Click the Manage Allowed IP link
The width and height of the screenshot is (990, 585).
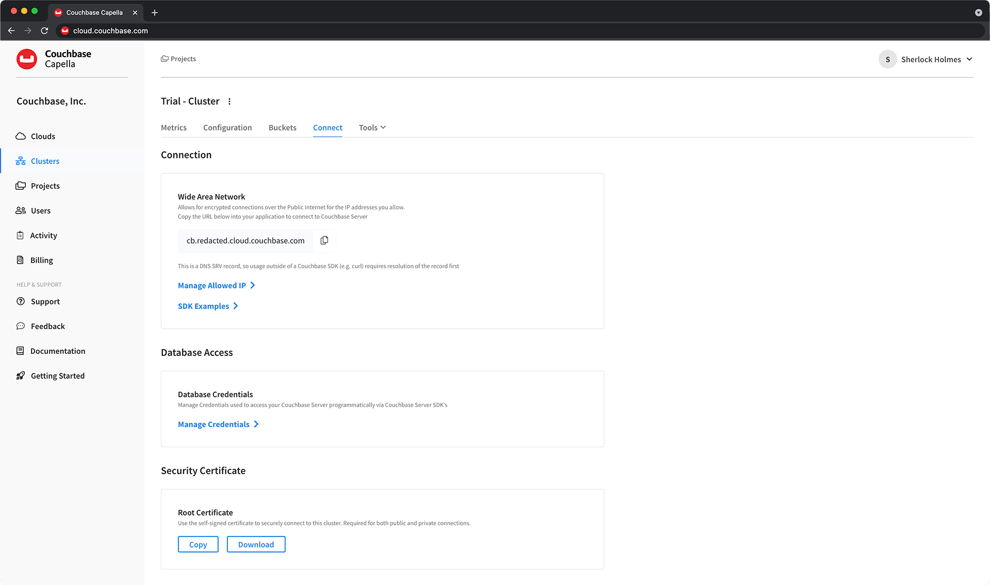[212, 285]
